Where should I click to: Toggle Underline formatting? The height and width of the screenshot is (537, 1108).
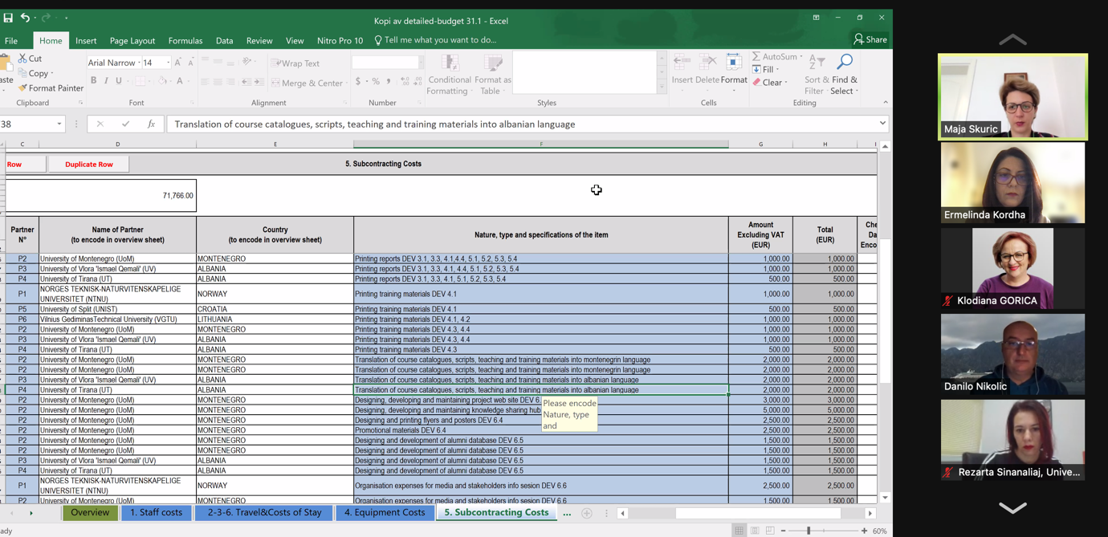119,81
